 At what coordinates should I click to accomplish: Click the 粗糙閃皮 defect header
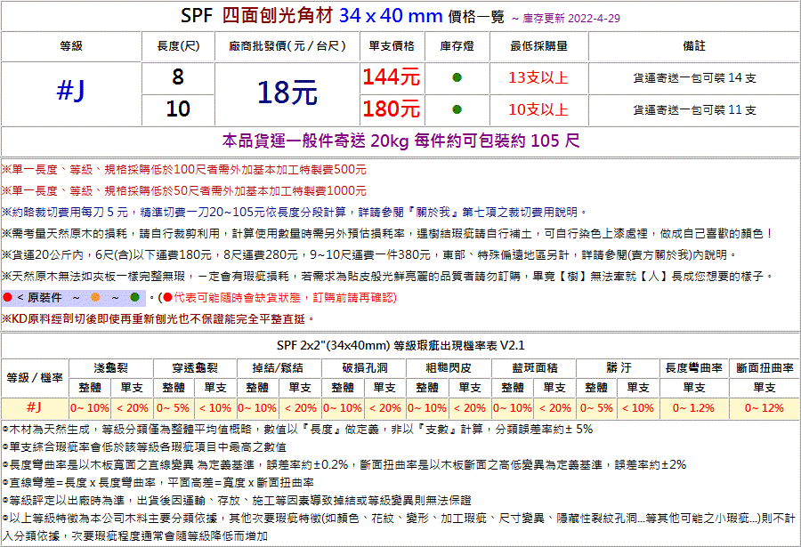449,367
